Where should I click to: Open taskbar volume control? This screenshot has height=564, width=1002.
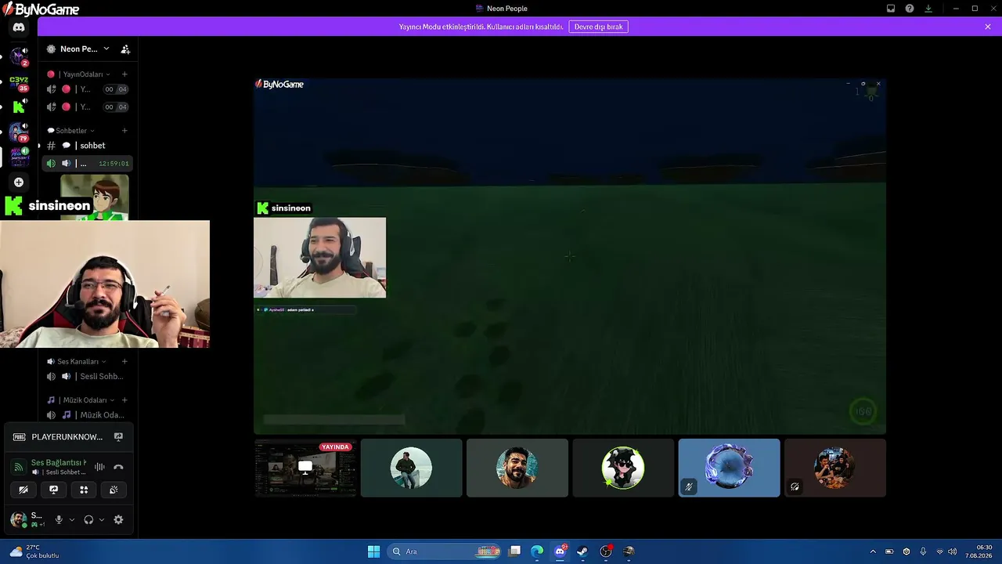[x=952, y=551]
